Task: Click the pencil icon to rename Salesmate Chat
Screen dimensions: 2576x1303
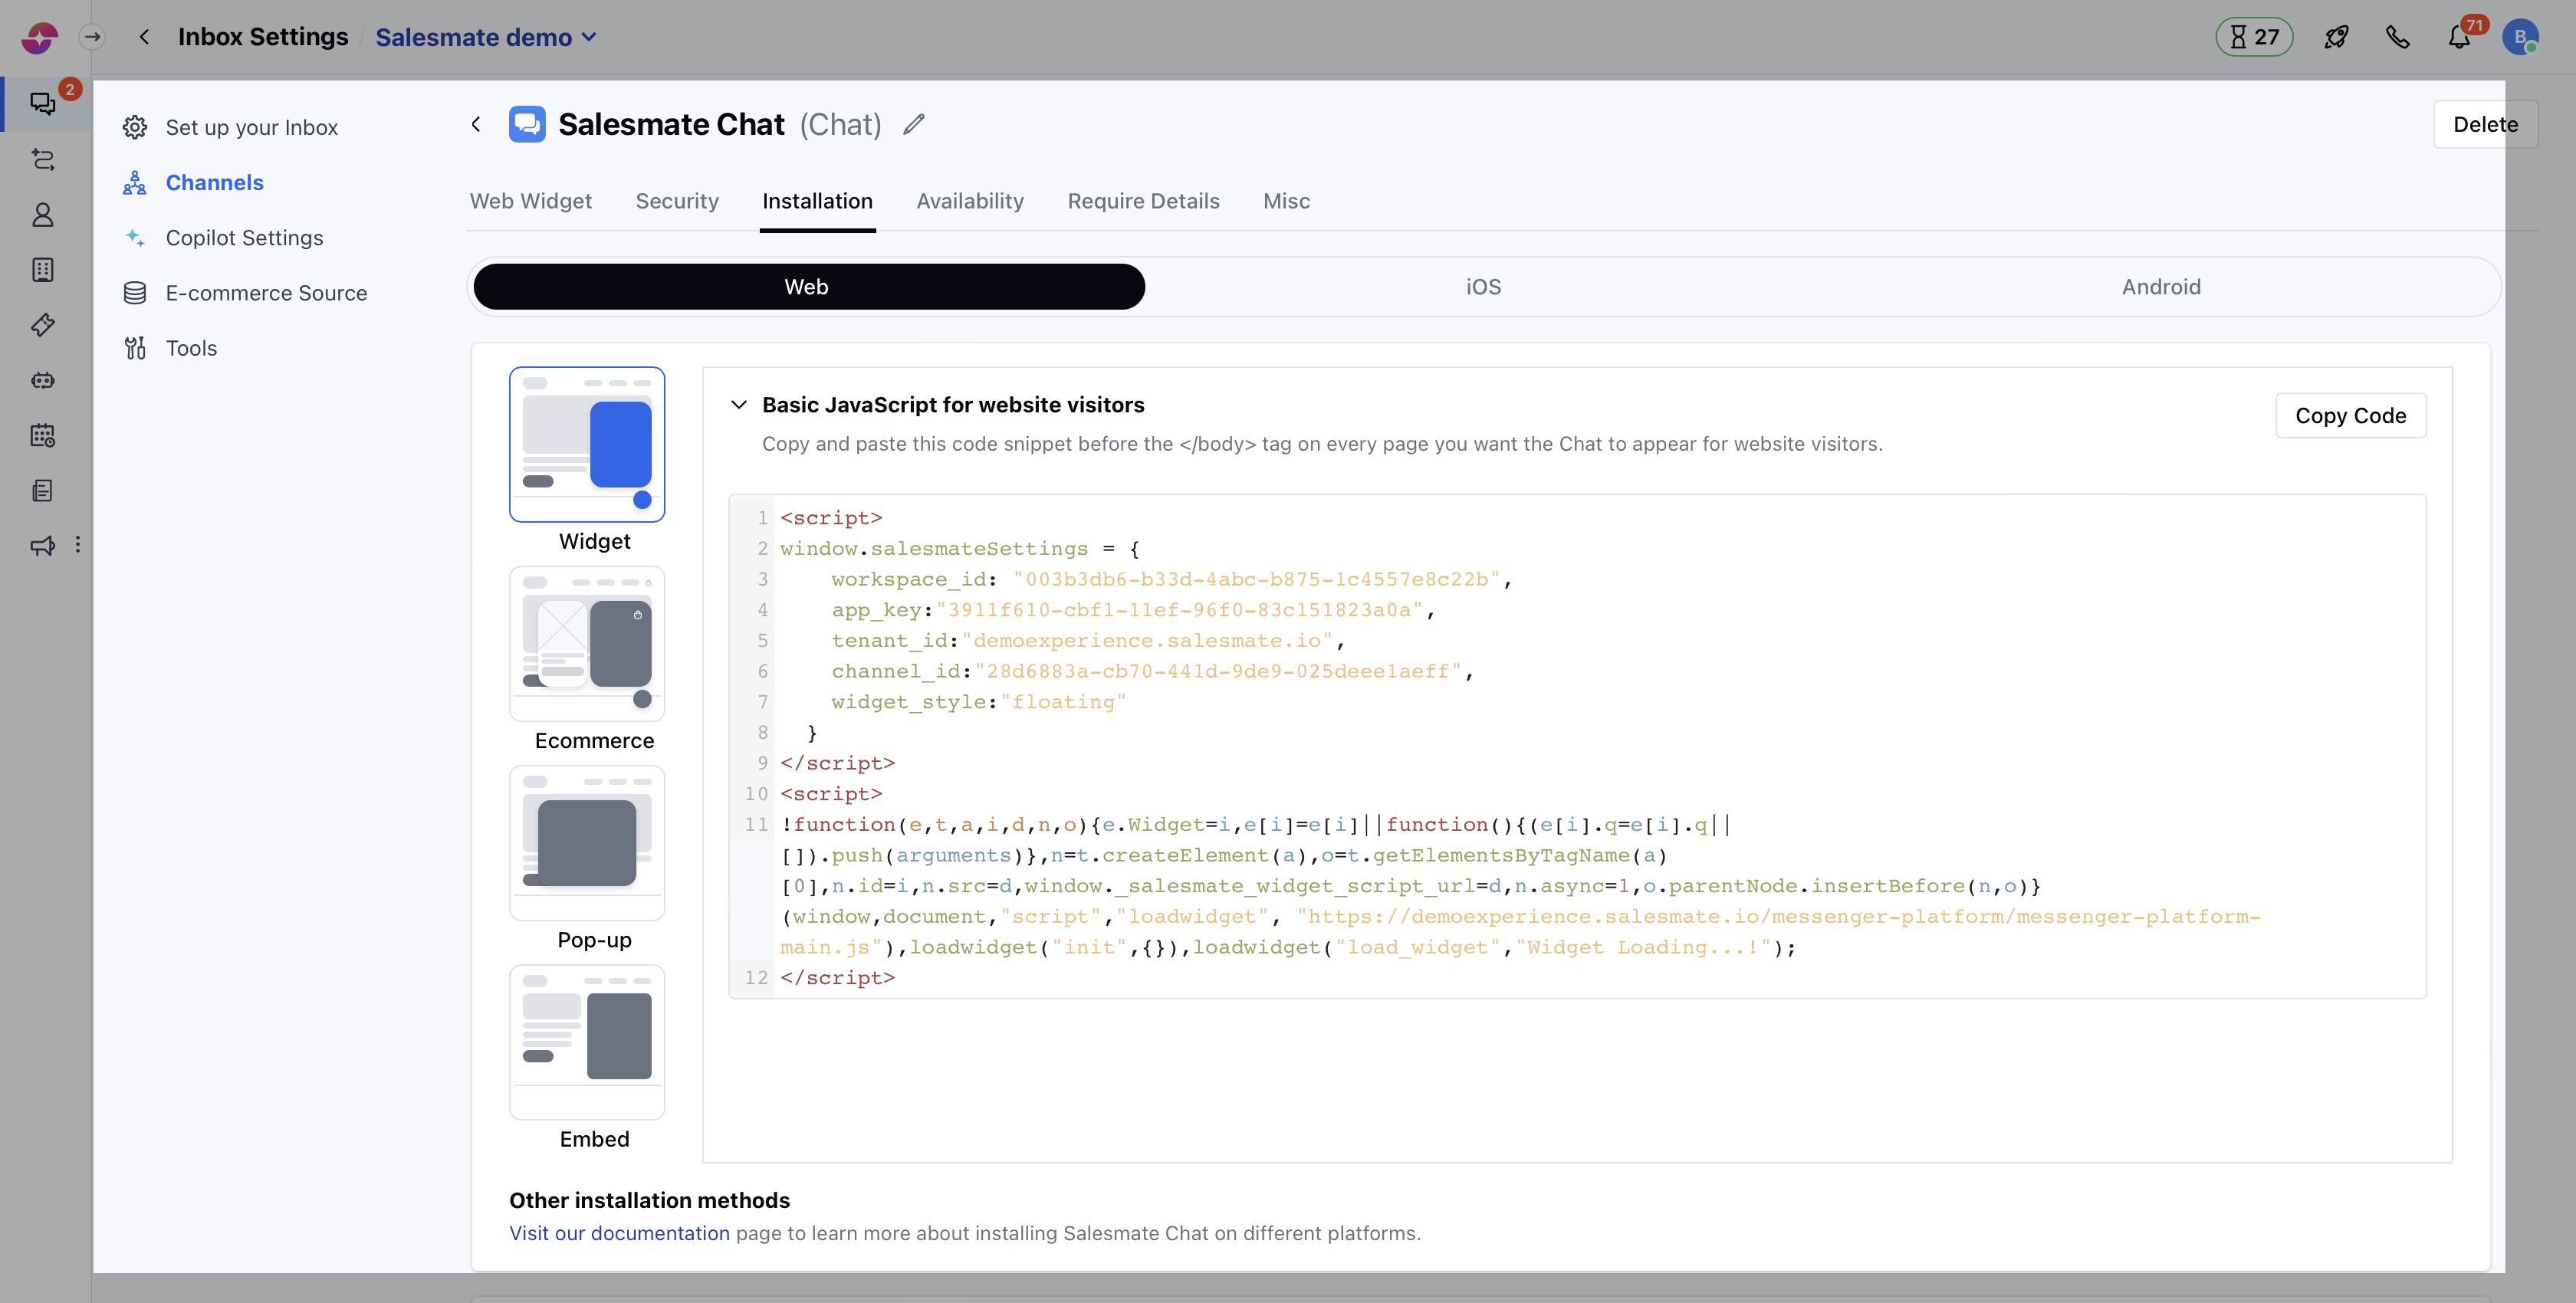Action: pyautogui.click(x=913, y=124)
